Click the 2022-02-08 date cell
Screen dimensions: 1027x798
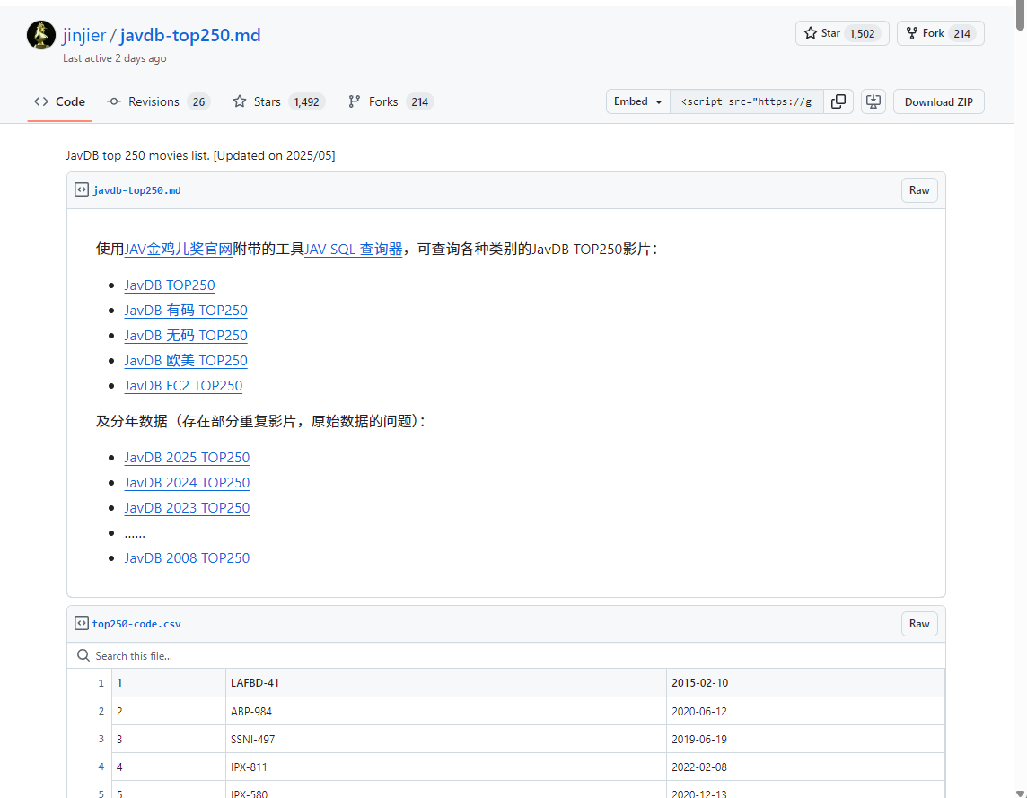[x=805, y=767]
